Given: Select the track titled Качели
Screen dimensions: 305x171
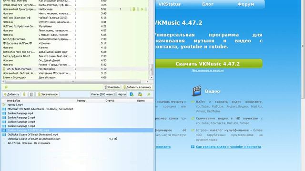Looking at the screenshot, I should click(x=43, y=47).
